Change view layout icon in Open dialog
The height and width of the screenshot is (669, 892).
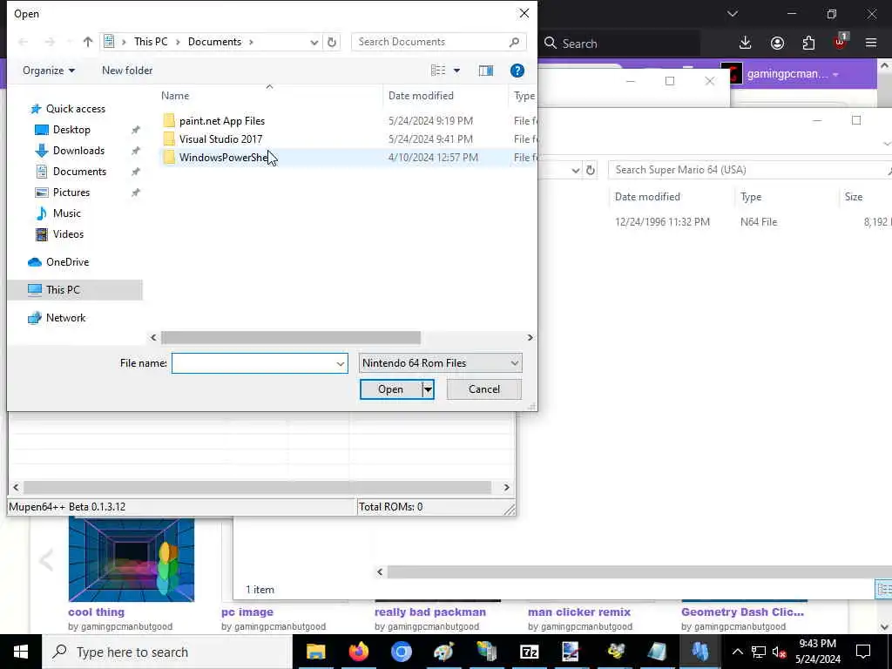(438, 71)
